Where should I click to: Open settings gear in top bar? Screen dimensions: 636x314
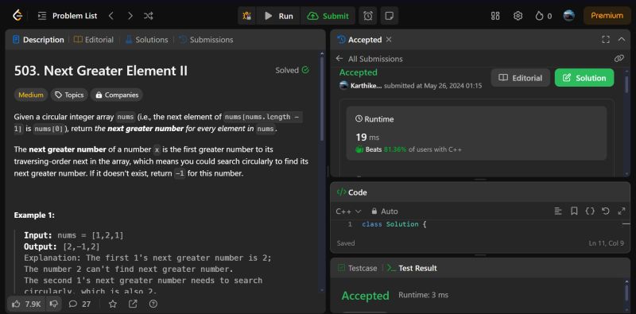coord(518,16)
